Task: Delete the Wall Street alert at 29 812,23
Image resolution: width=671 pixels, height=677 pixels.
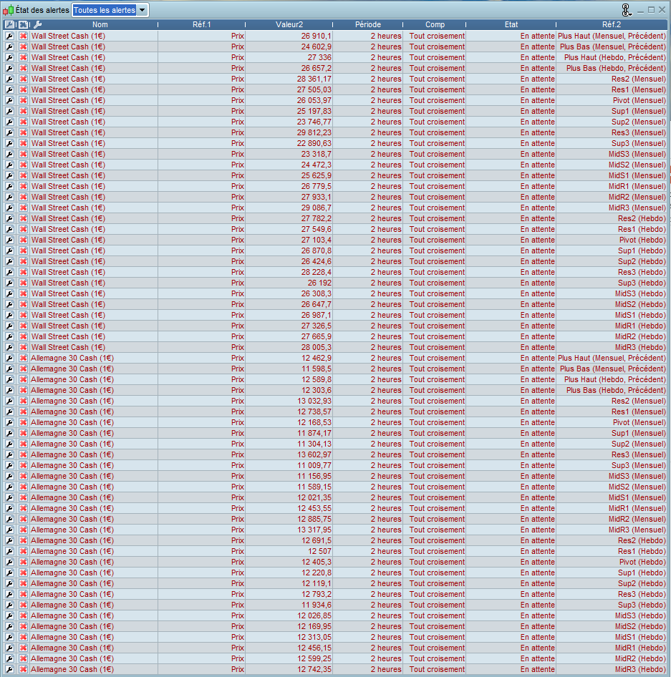Action: pos(24,132)
